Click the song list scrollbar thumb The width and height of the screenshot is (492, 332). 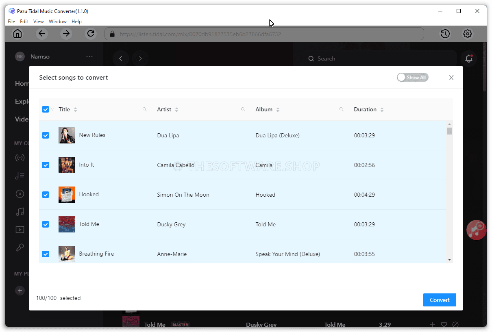(449, 131)
